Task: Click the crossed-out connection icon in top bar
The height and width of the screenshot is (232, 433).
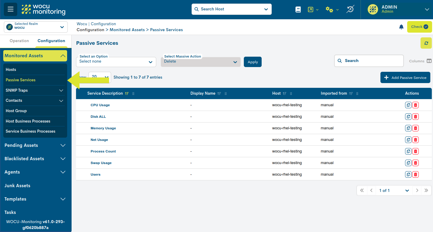Action: click(x=350, y=9)
